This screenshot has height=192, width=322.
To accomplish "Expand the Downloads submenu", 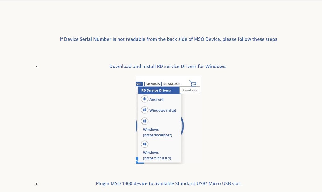I will coord(189,90).
